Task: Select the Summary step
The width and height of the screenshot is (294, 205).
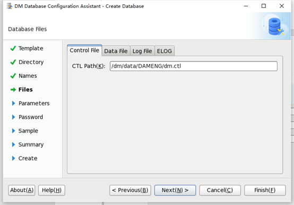Action: (x=31, y=145)
